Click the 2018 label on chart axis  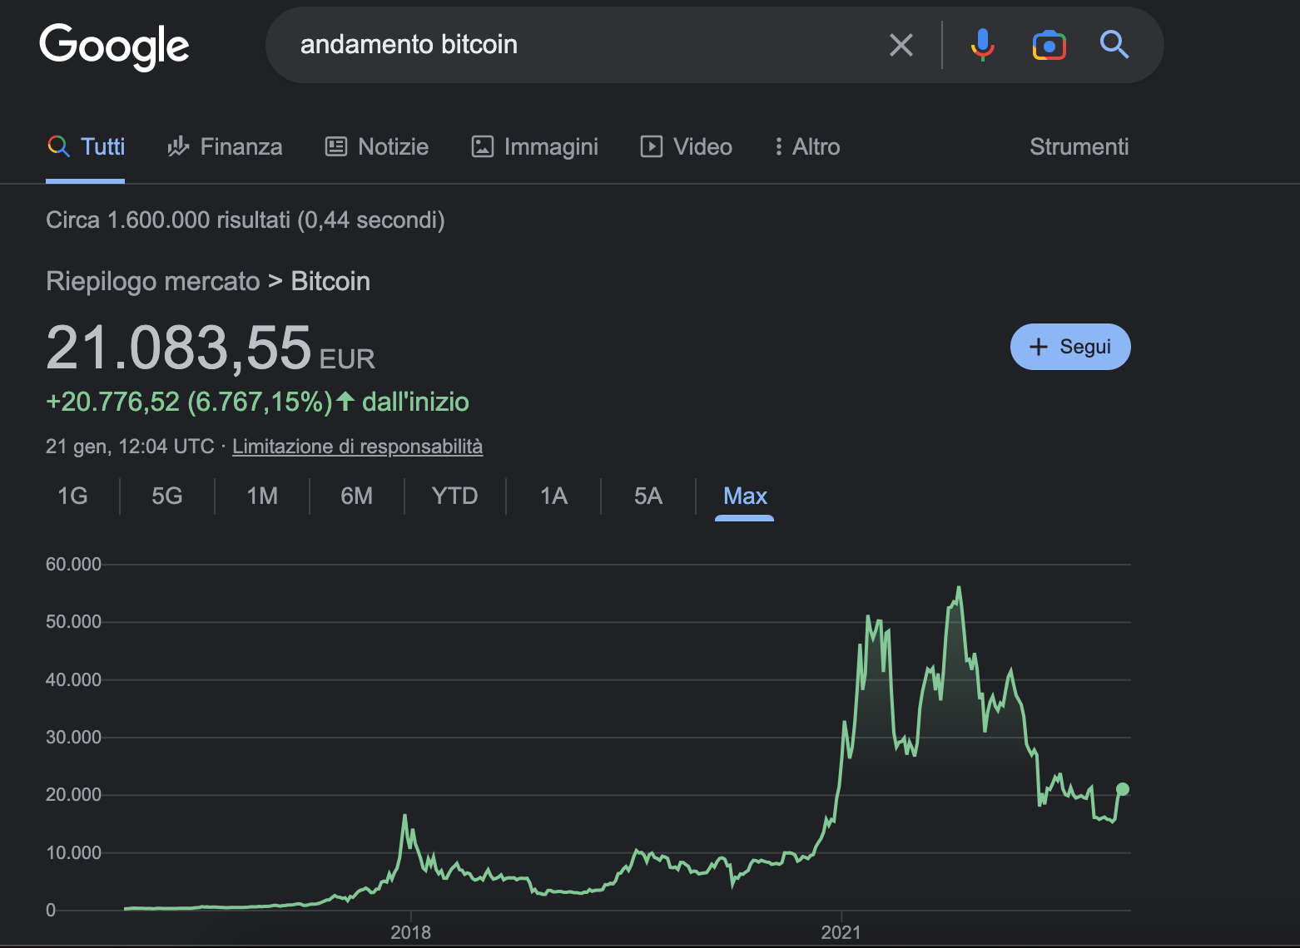411,932
